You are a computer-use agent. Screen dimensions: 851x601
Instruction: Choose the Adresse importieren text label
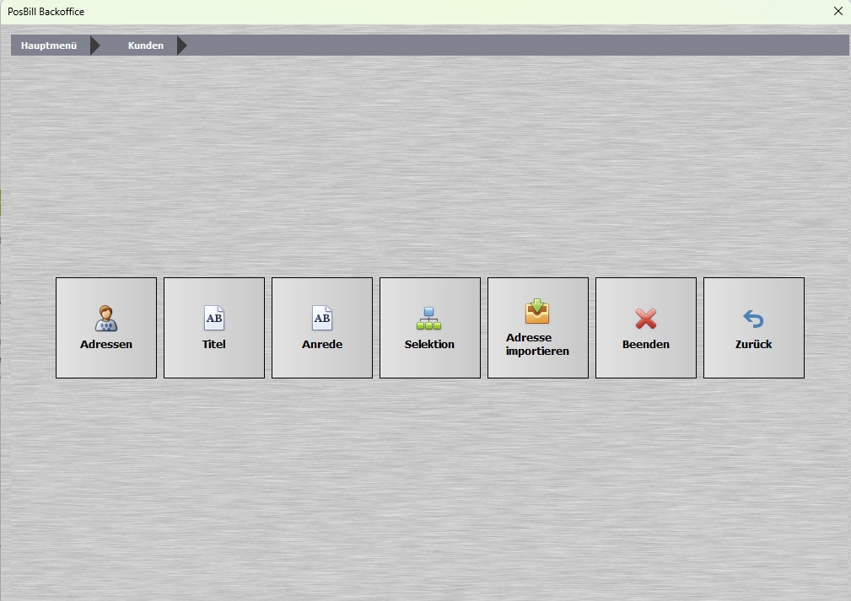pos(537,345)
